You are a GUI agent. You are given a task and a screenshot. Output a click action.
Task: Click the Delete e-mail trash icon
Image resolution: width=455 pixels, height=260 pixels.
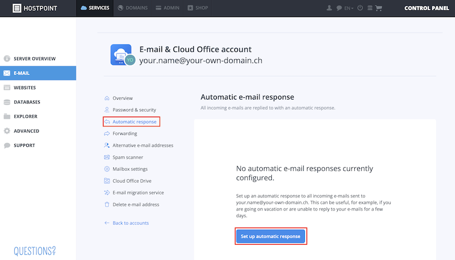pyautogui.click(x=107, y=205)
